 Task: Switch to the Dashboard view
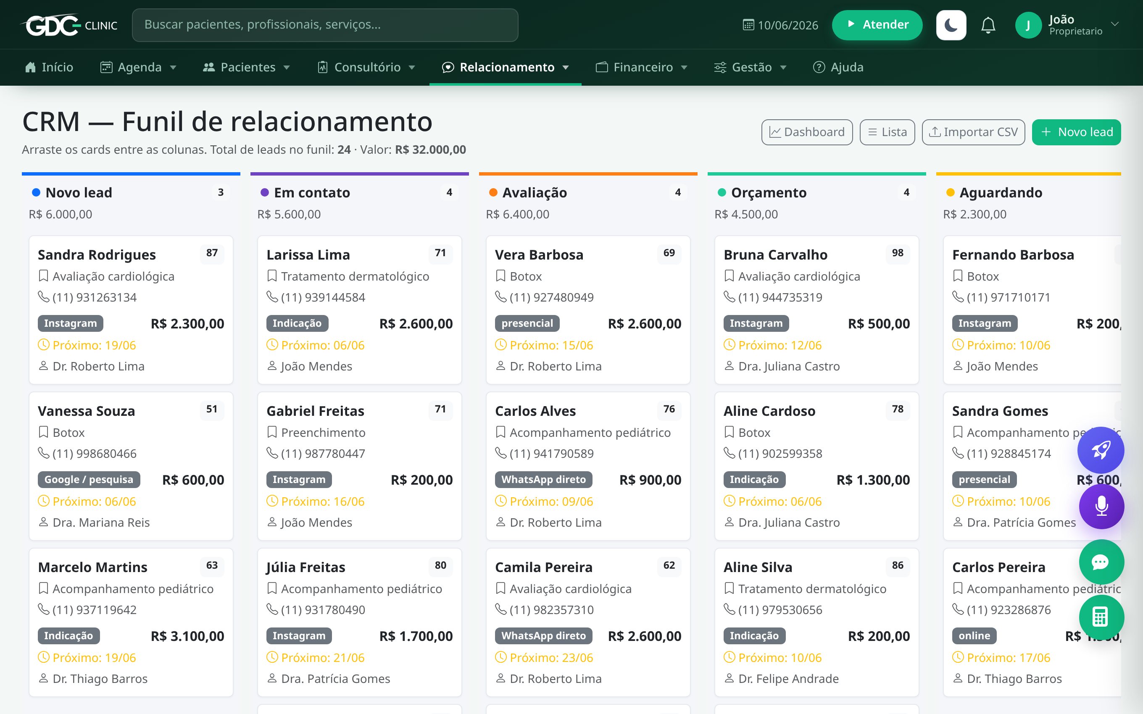click(807, 132)
